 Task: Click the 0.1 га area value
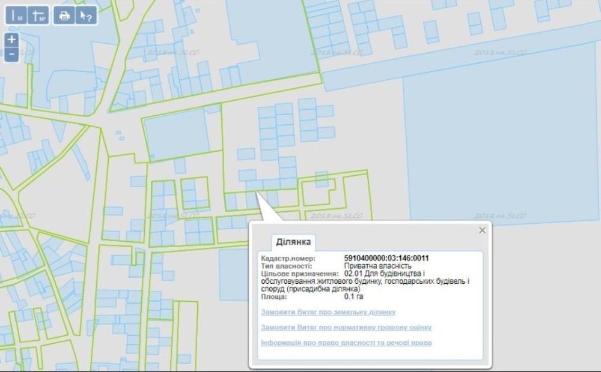point(353,296)
